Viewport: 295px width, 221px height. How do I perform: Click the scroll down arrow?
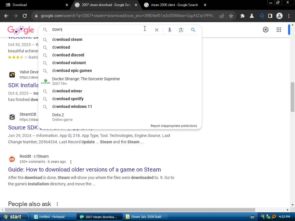pos(292,205)
